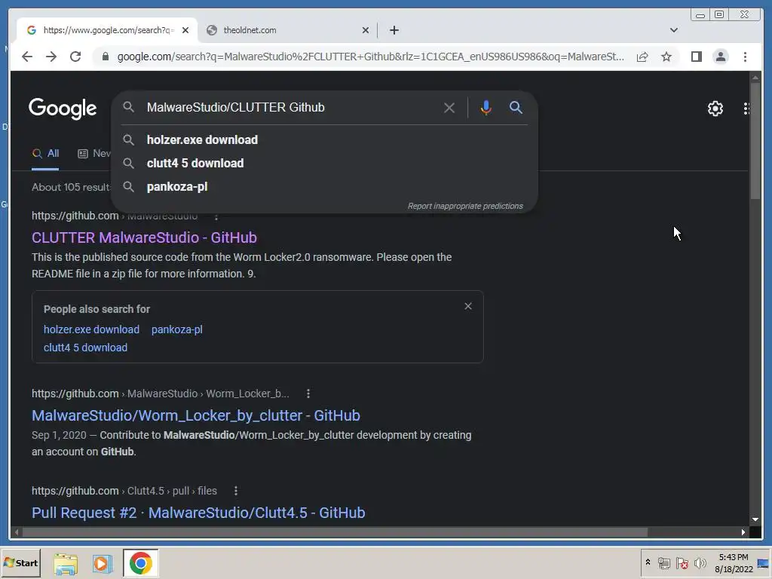The width and height of the screenshot is (772, 579).
Task: Submit search with the blue magnifier
Action: pyautogui.click(x=516, y=107)
